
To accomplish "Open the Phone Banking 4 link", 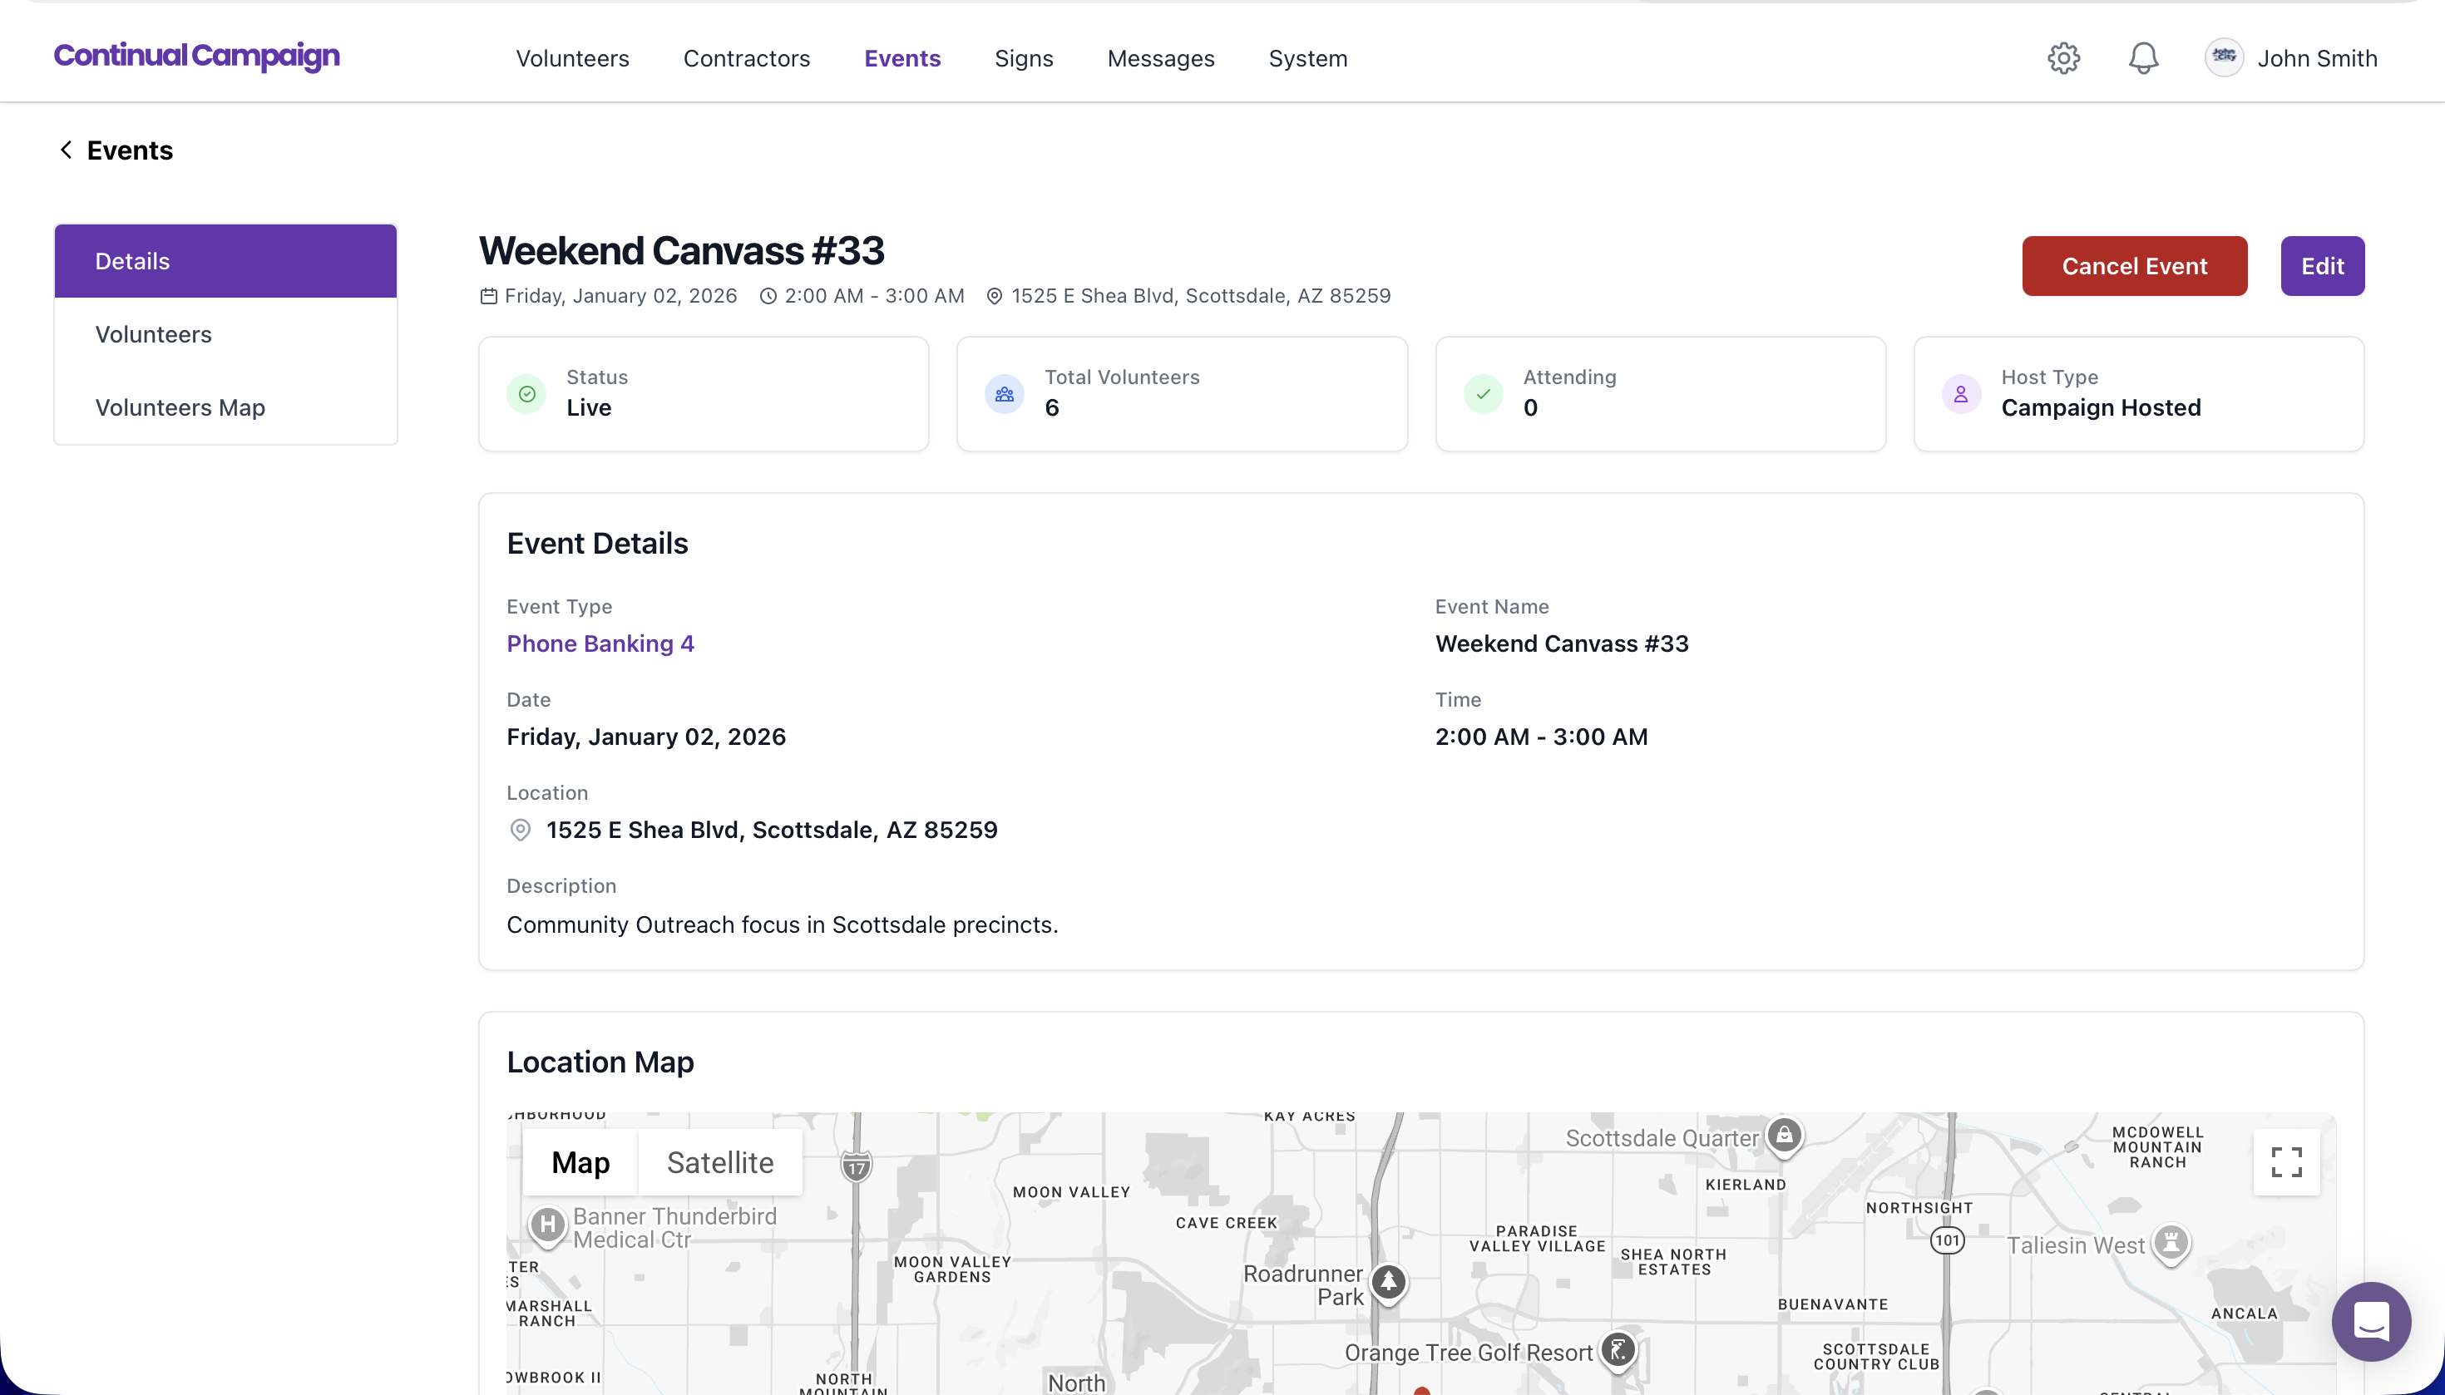I will pos(600,643).
